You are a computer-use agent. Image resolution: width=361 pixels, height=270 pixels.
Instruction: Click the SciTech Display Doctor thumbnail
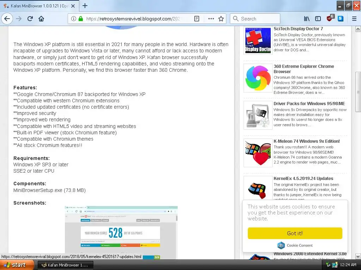[x=258, y=40]
